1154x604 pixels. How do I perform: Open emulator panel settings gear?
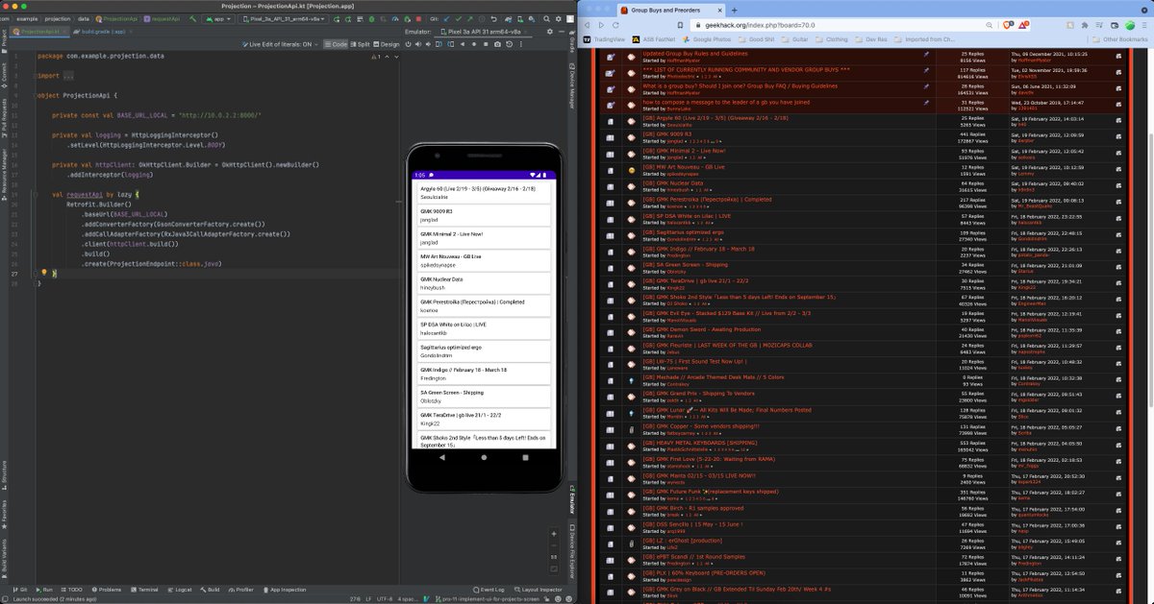pyautogui.click(x=550, y=32)
